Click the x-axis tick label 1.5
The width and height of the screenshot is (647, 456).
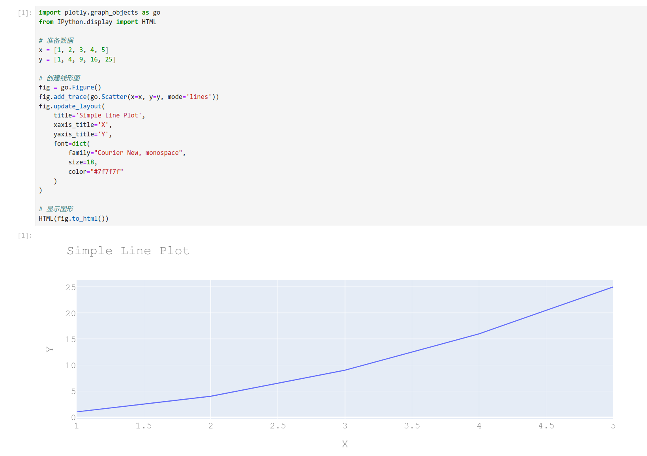click(x=144, y=426)
